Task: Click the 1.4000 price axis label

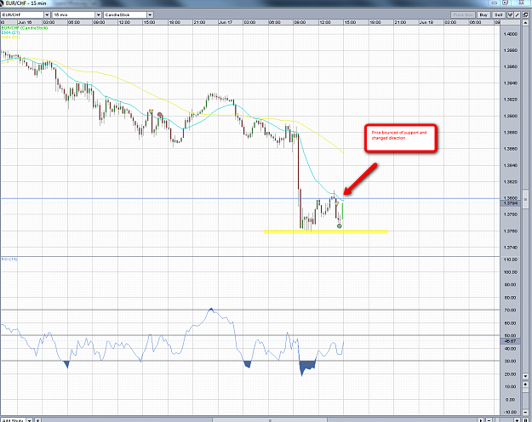Action: tap(510, 34)
